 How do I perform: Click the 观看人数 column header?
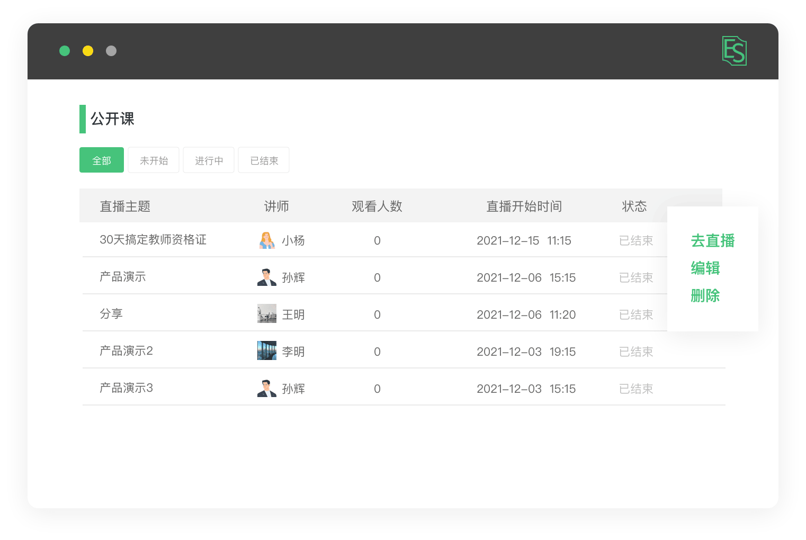pos(377,206)
